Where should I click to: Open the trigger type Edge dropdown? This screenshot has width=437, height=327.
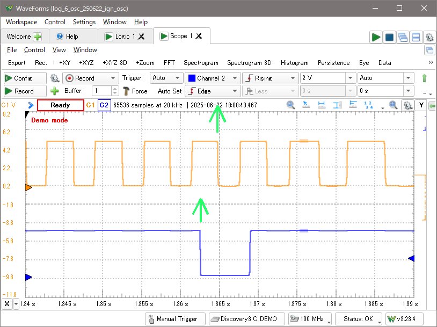(x=213, y=91)
